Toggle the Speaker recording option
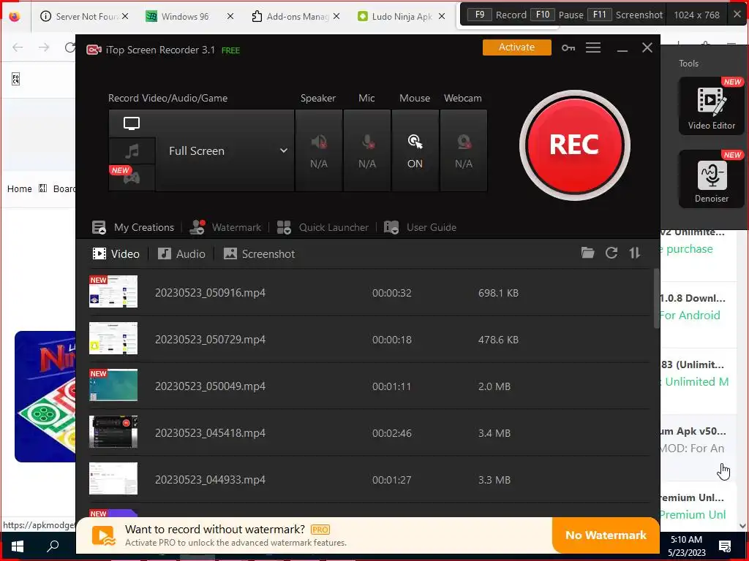Viewport: 749px width, 561px height. (x=319, y=150)
